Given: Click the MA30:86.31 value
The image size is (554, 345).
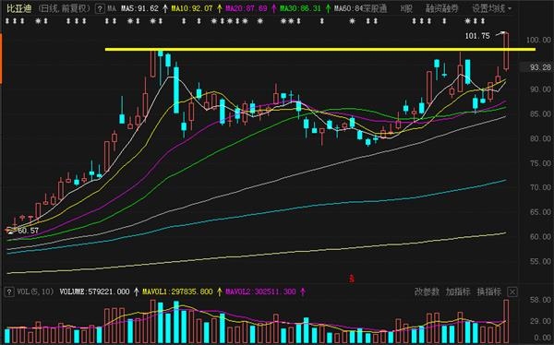Looking at the screenshot, I should click(301, 8).
